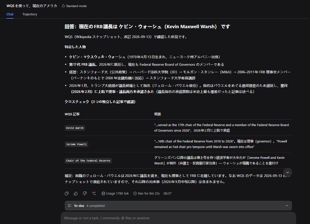Click the Kevin Warsh article tag
The height and width of the screenshot is (224, 310).
pyautogui.click(x=75, y=128)
